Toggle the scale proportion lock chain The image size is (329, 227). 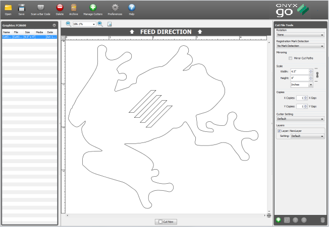tap(317, 75)
